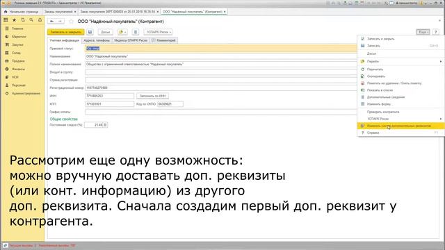Expand 1СПАРК Риски submenu in the menu
The image size is (445, 250).
tap(400, 119)
